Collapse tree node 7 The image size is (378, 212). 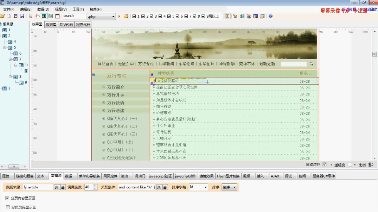click(x=10, y=59)
